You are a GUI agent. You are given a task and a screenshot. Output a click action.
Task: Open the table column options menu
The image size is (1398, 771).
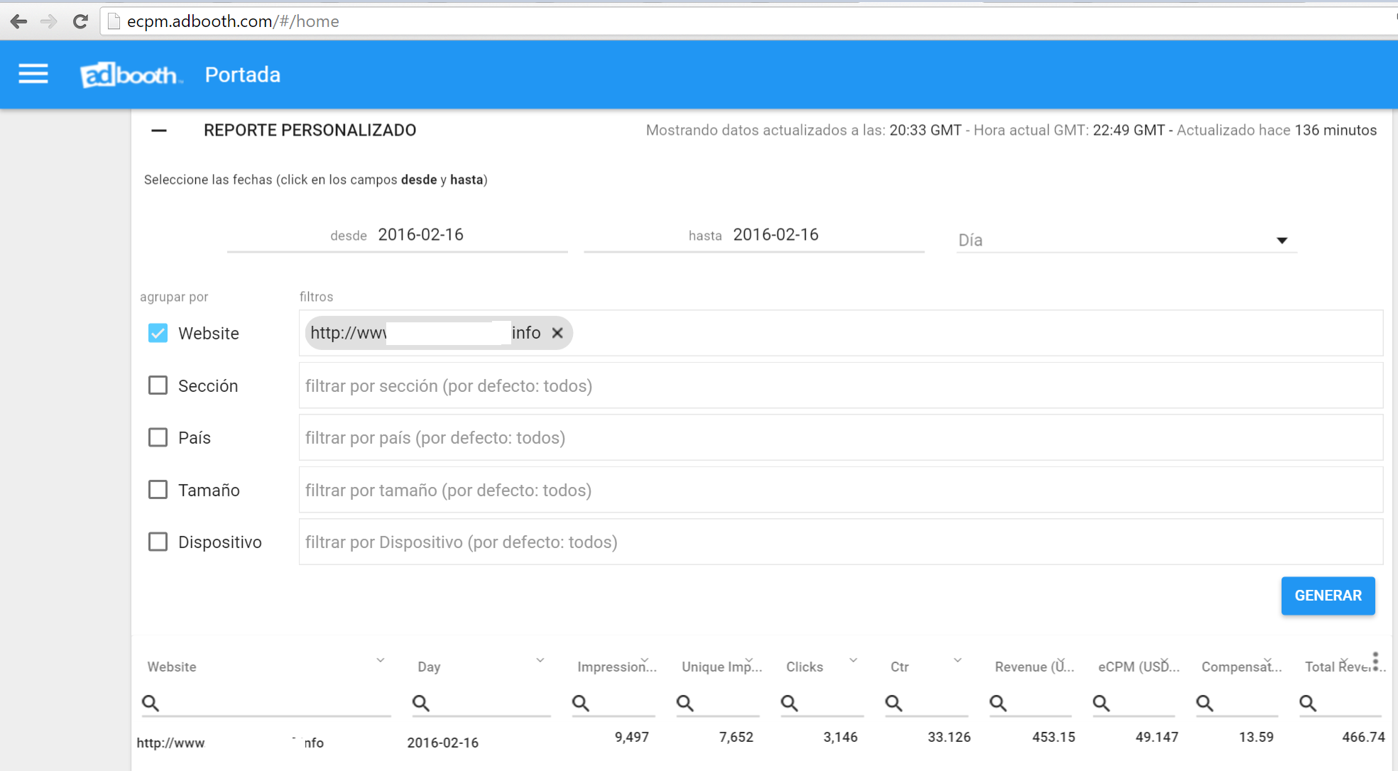1375,661
